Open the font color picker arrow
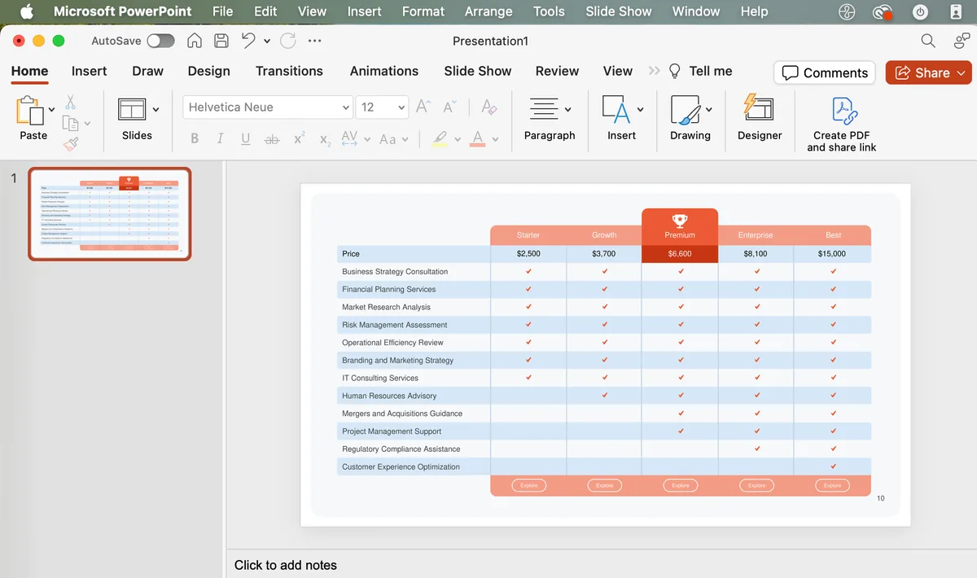977x578 pixels. 495,139
